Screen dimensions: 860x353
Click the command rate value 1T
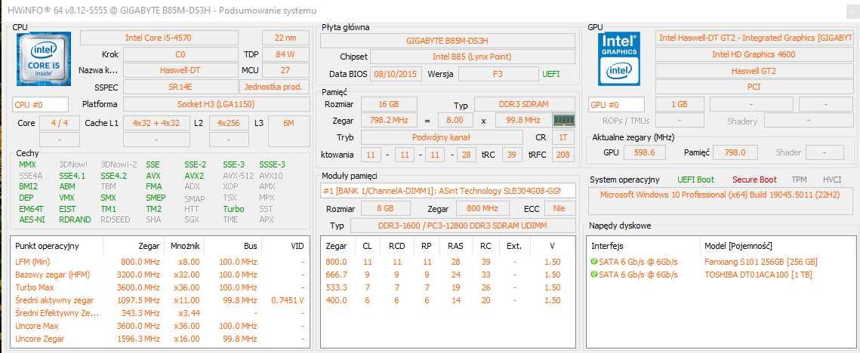pyautogui.click(x=563, y=137)
